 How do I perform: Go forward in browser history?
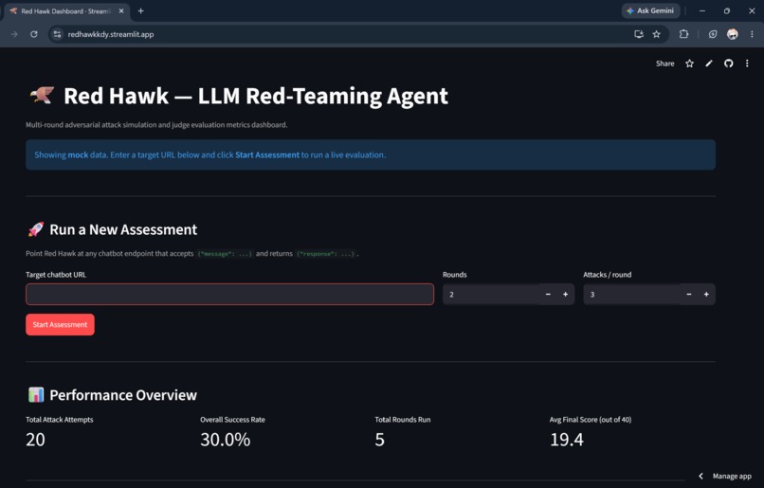click(13, 34)
